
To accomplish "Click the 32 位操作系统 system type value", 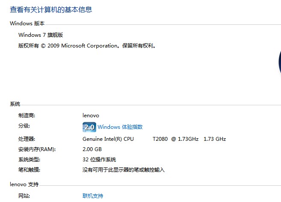I will pos(99,160).
